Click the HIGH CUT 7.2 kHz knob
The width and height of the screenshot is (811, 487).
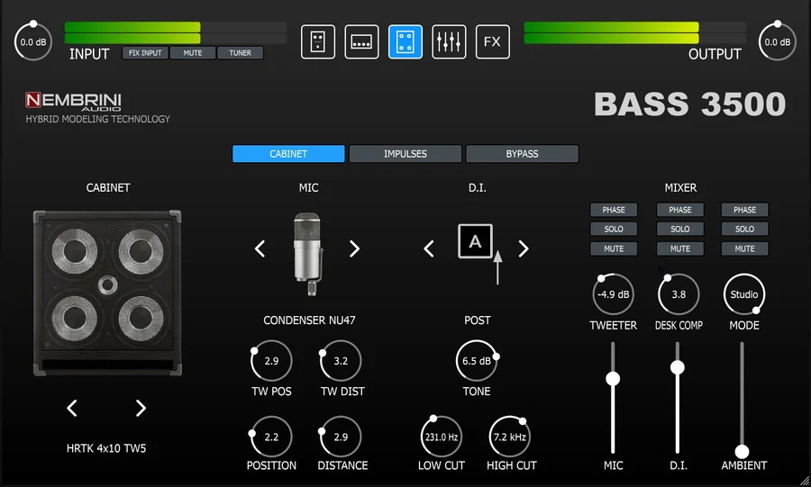coord(510,437)
